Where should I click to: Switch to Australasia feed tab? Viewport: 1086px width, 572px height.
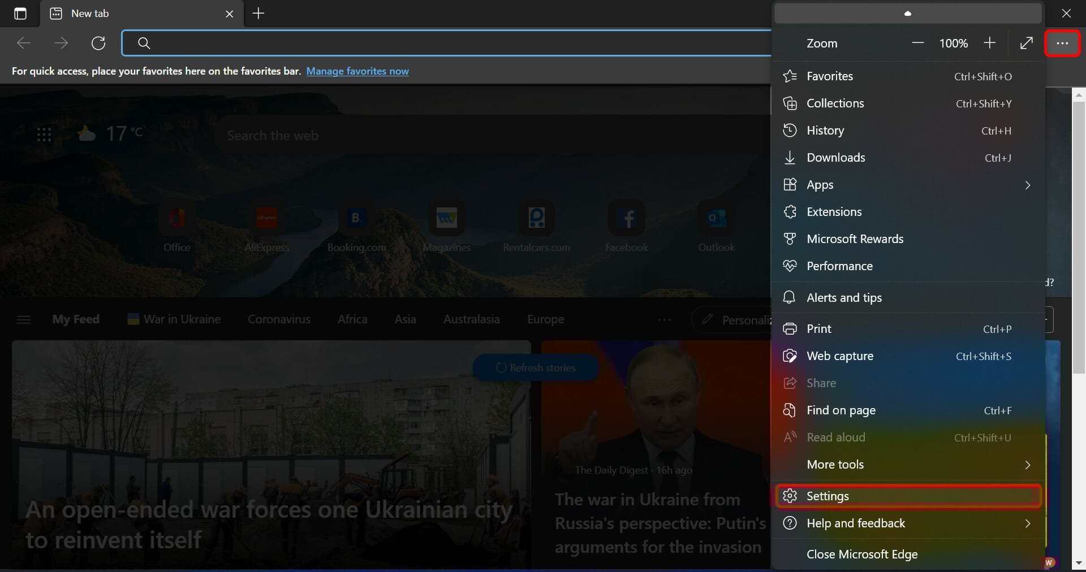click(x=471, y=319)
